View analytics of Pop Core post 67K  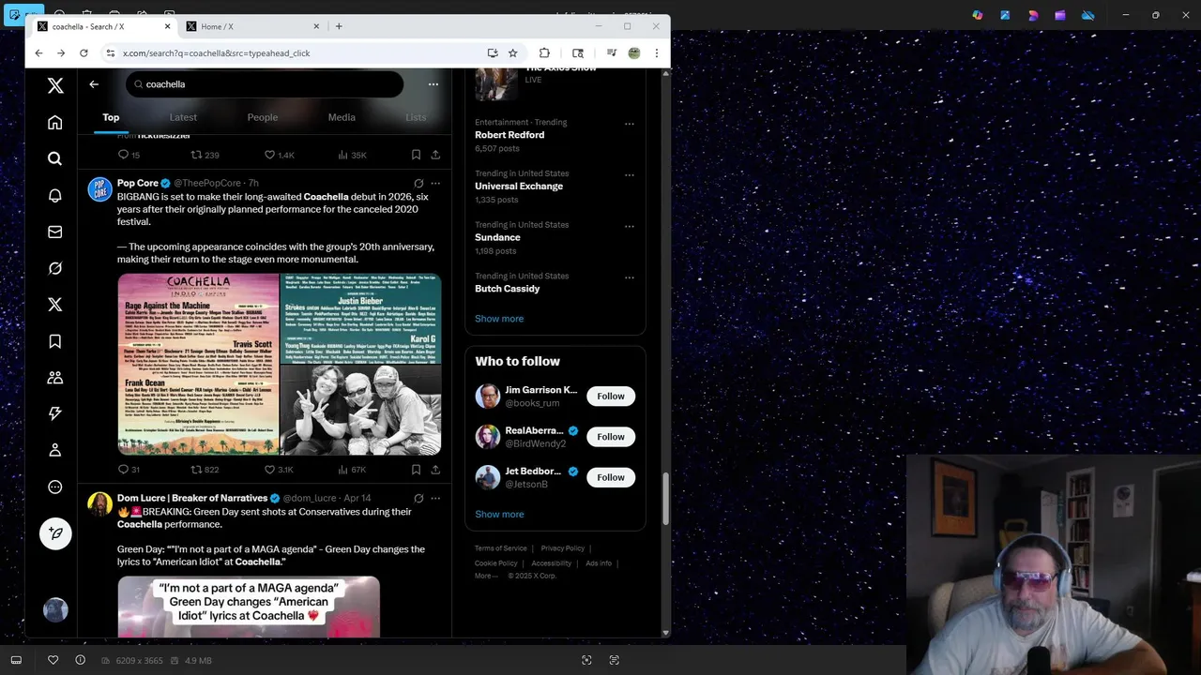[352, 470]
